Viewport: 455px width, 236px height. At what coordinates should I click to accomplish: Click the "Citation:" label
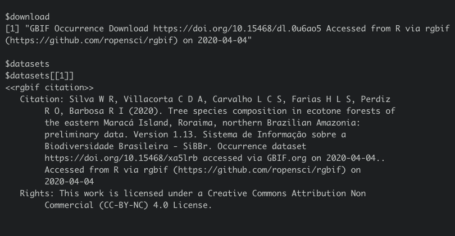click(x=39, y=99)
